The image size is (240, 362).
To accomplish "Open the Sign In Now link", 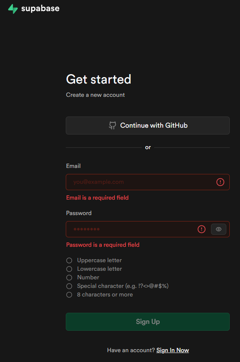I will click(x=173, y=350).
